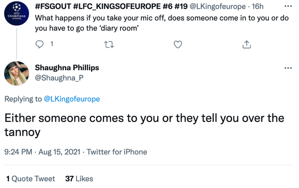Image resolution: width=299 pixels, height=188 pixels.
Task: Click the reply count number 1
Action: pos(52,44)
